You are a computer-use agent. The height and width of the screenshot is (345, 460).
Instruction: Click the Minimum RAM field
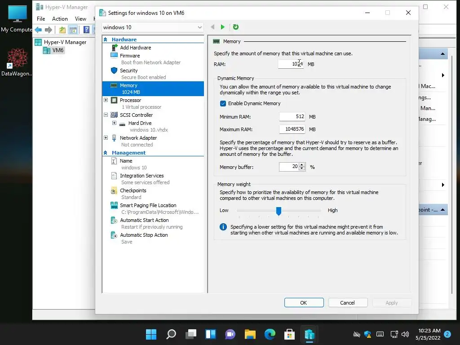292,117
